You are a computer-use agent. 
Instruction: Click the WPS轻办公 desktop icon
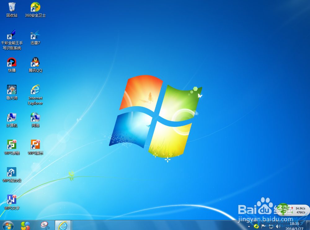12,172
